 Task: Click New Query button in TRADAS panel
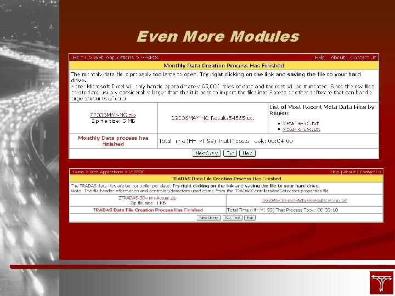[208, 218]
